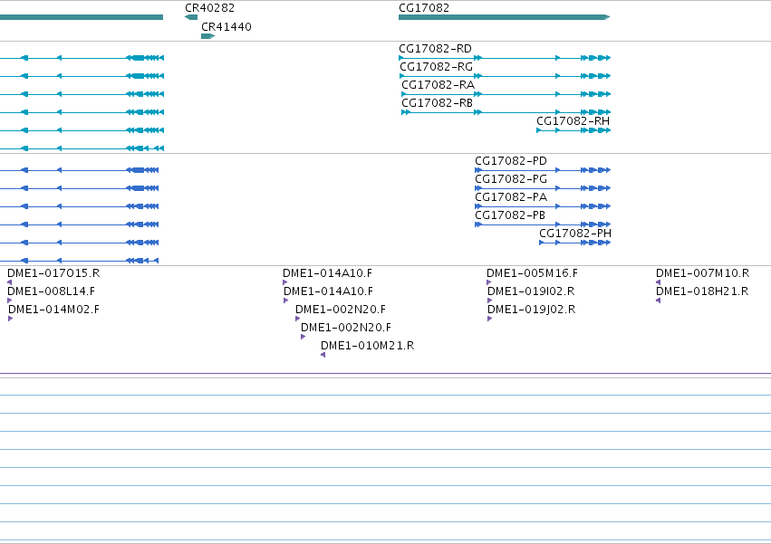Select transcript CG17082-RH label
The height and width of the screenshot is (544, 771).
[573, 121]
